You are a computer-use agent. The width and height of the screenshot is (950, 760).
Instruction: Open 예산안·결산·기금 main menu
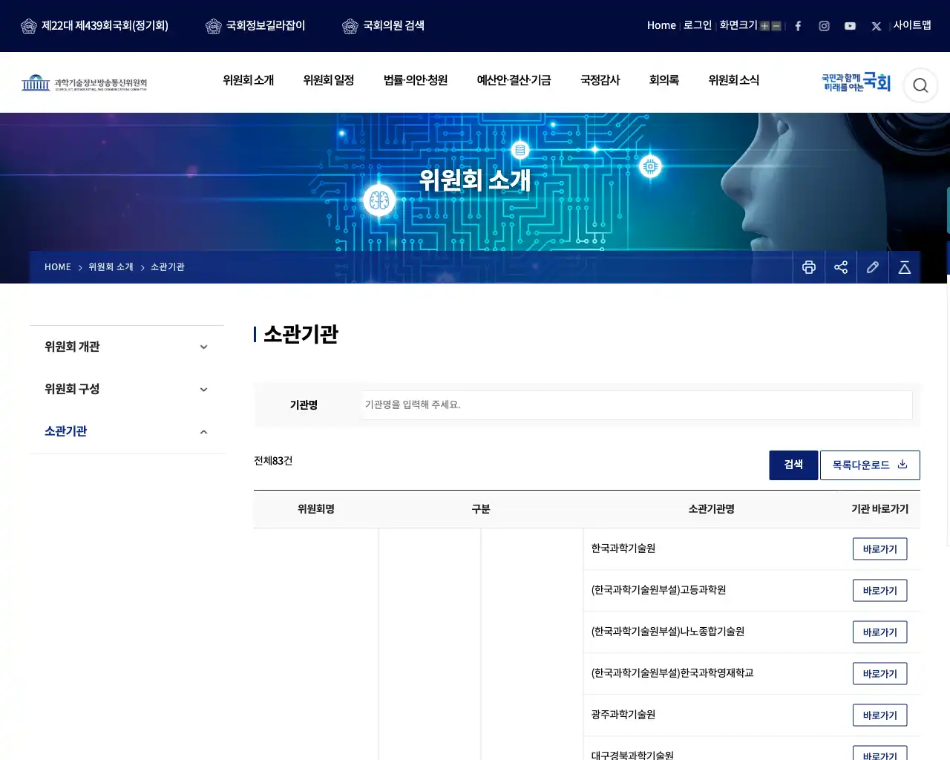click(x=514, y=80)
